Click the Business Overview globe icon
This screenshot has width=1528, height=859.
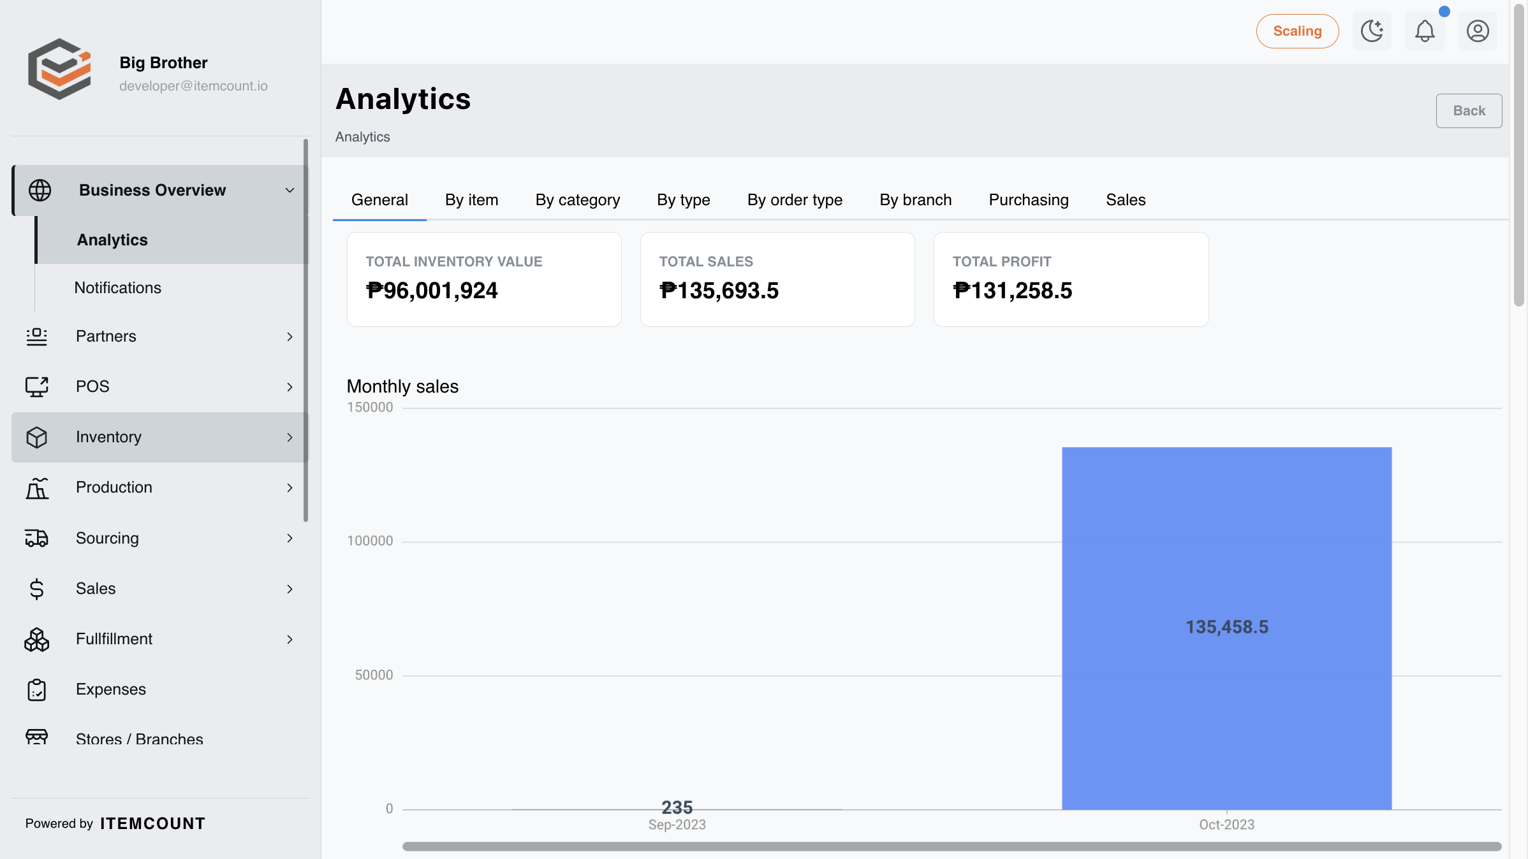(40, 190)
